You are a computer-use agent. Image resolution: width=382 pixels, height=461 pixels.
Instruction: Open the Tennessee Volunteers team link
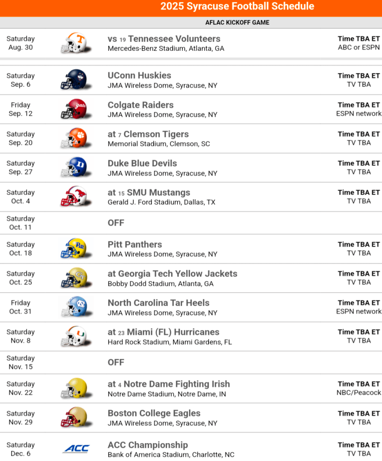point(174,39)
